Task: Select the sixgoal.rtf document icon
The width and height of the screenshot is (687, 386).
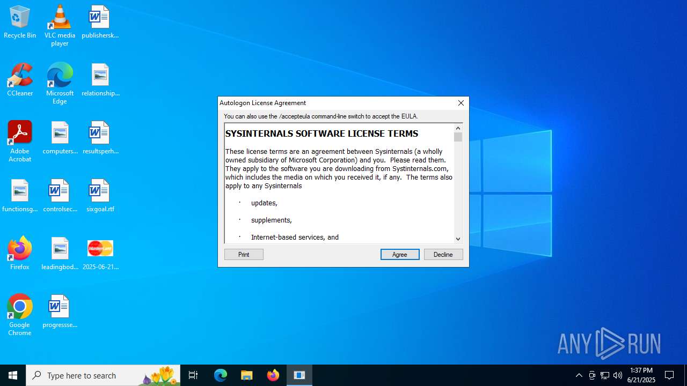Action: click(x=100, y=196)
